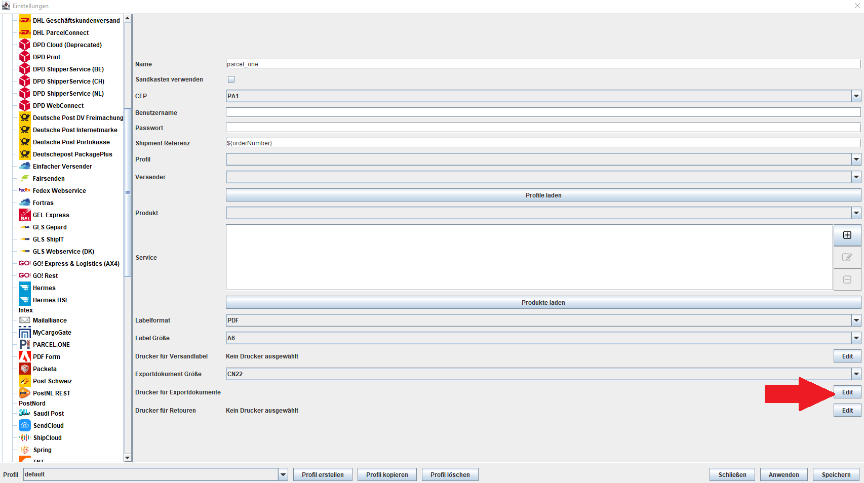Screen dimensions: 864x483
Task: Click Profil kopieren button
Action: coord(387,475)
